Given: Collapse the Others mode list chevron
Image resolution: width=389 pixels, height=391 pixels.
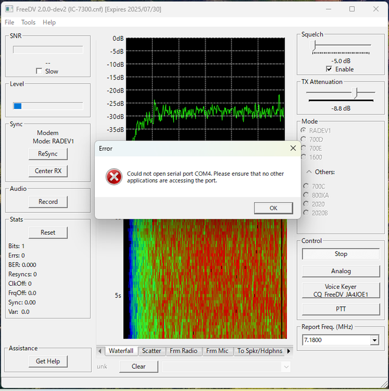Looking at the screenshot, I should coord(309,172).
